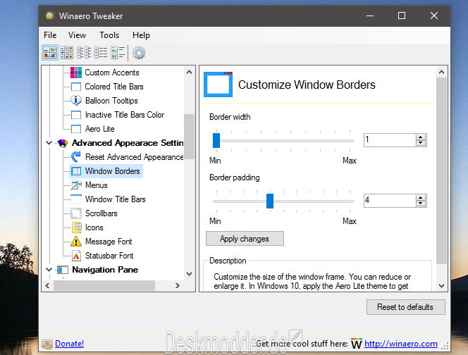Click the Icons item folder icon
This screenshot has width=468, height=355.
pos(77,228)
